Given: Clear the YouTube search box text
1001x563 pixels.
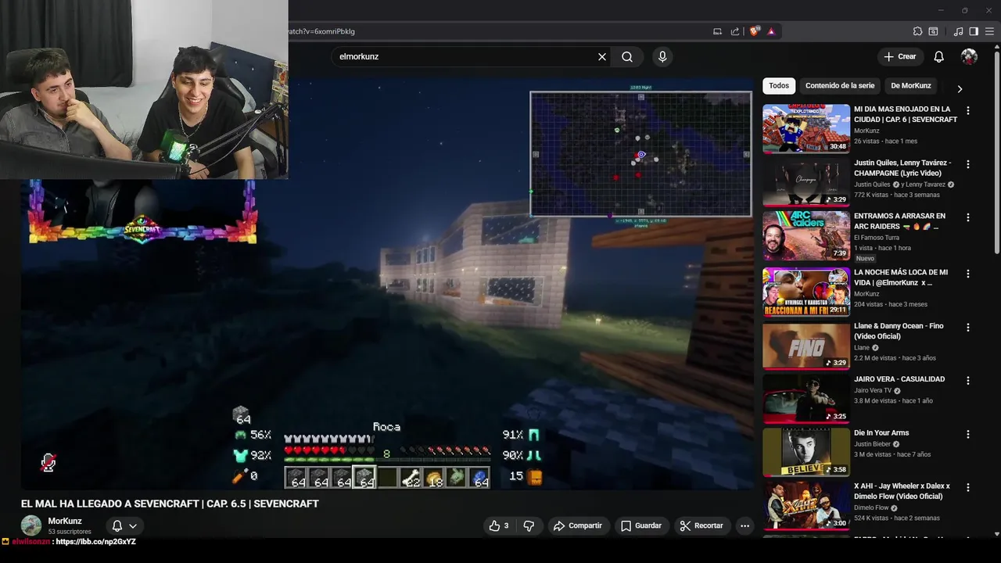Looking at the screenshot, I should (x=602, y=56).
